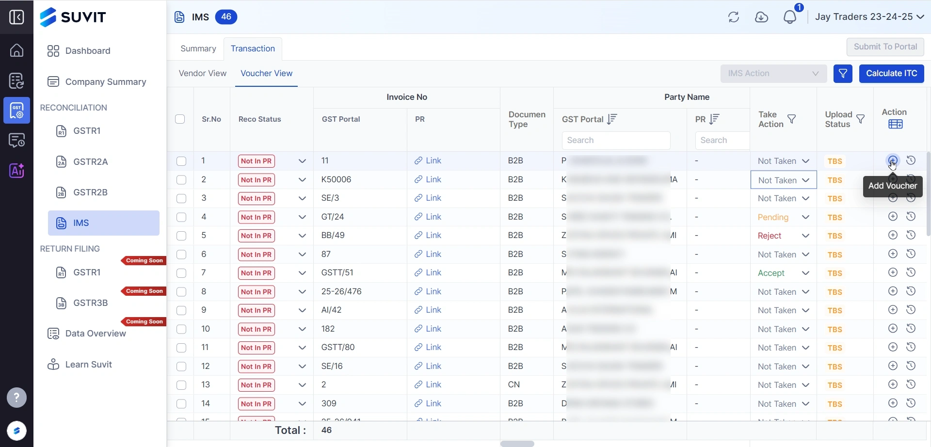
Task: Select row 3 checkbox for SE/3
Action: click(x=181, y=199)
